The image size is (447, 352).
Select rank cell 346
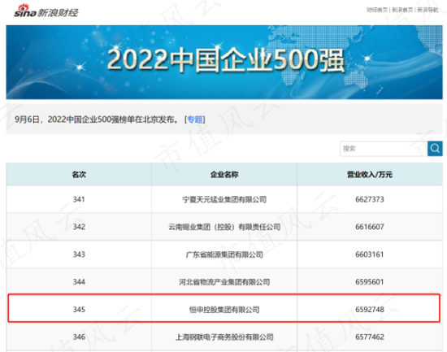pyautogui.click(x=79, y=337)
